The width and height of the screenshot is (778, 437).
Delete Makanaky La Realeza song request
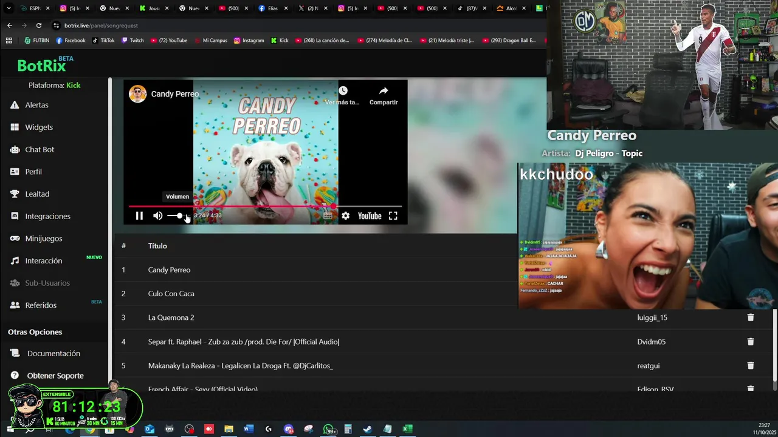point(751,365)
